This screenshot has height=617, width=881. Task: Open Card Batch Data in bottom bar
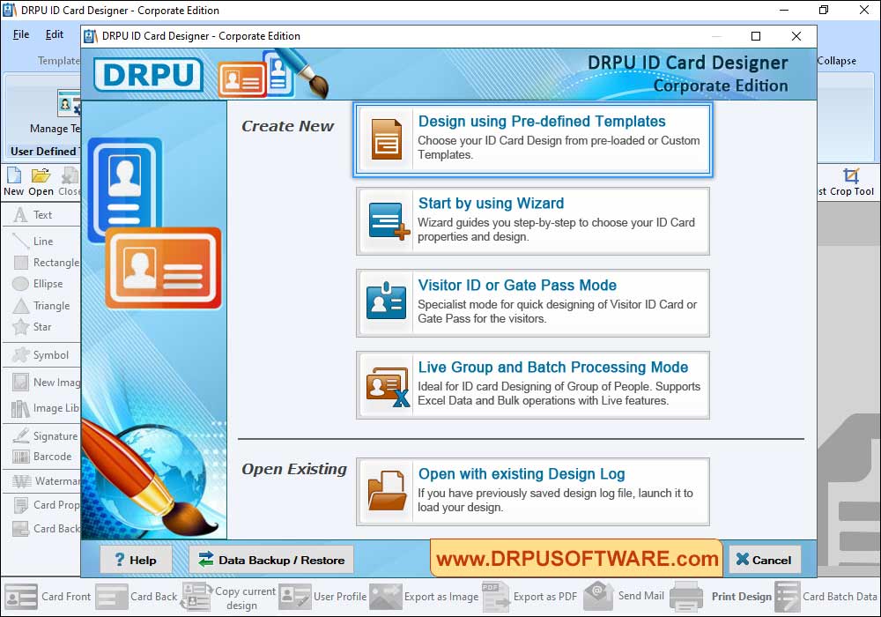826,597
